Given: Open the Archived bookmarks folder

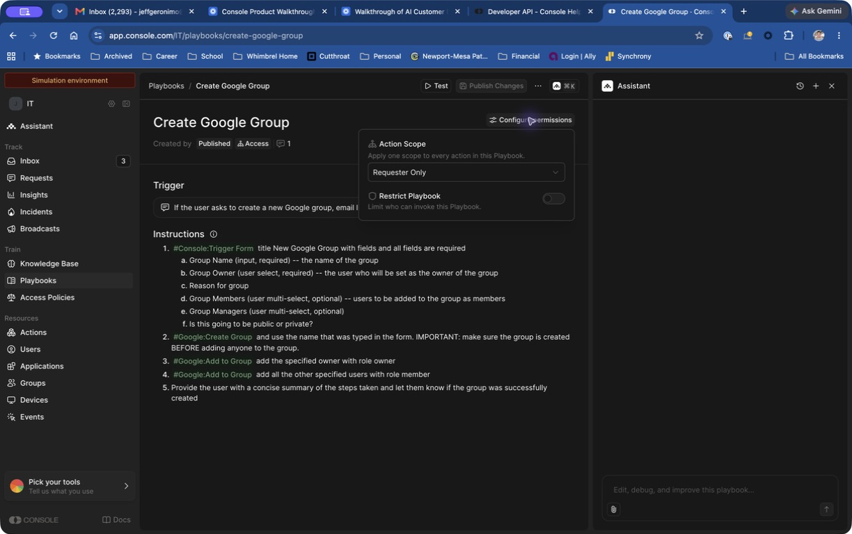Looking at the screenshot, I should [x=111, y=56].
